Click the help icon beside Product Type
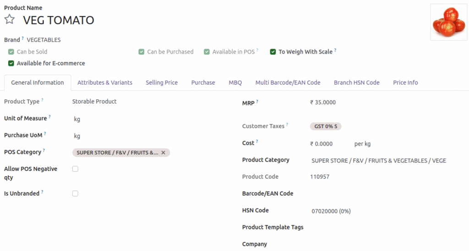Viewport: 469px width, 251px height. (x=42, y=100)
